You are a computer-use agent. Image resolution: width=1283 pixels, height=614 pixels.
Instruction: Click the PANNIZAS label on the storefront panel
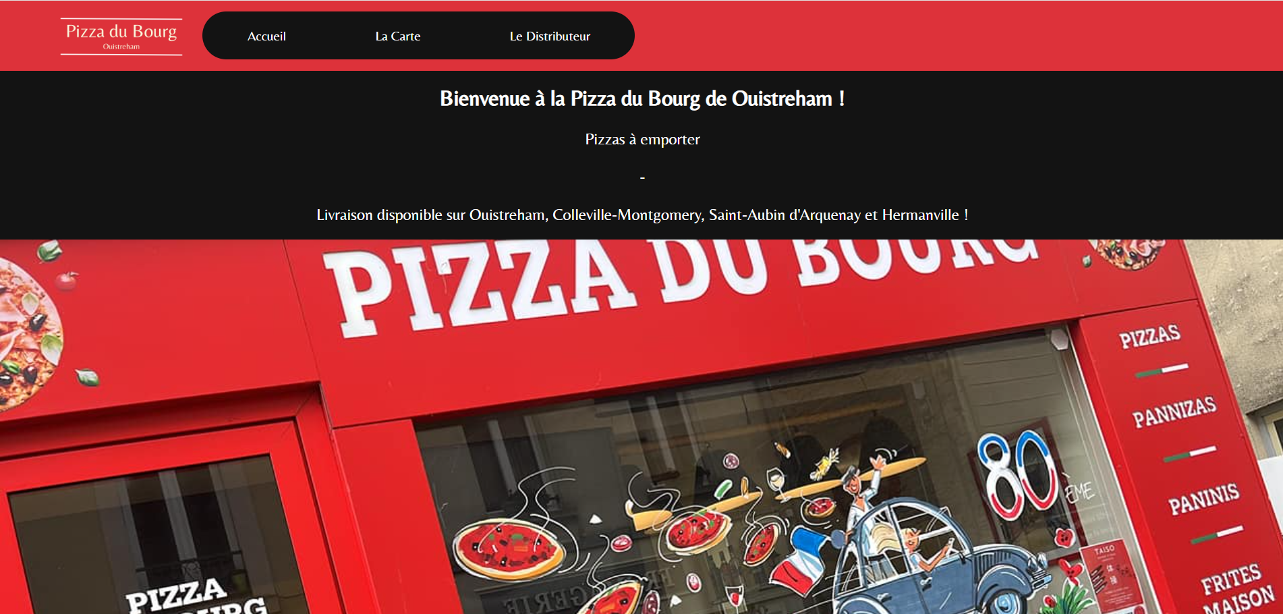coord(1174,412)
